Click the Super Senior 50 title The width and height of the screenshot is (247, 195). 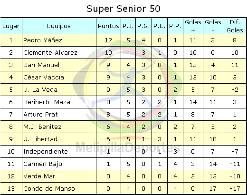pyautogui.click(x=123, y=9)
